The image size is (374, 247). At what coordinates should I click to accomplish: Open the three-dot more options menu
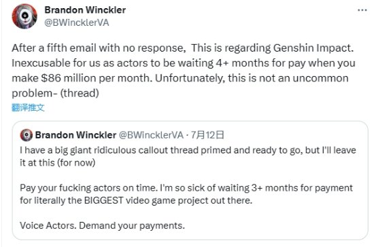pos(362,10)
